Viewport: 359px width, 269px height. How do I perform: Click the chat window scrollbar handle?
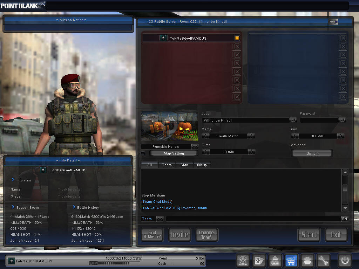[x=345, y=188]
